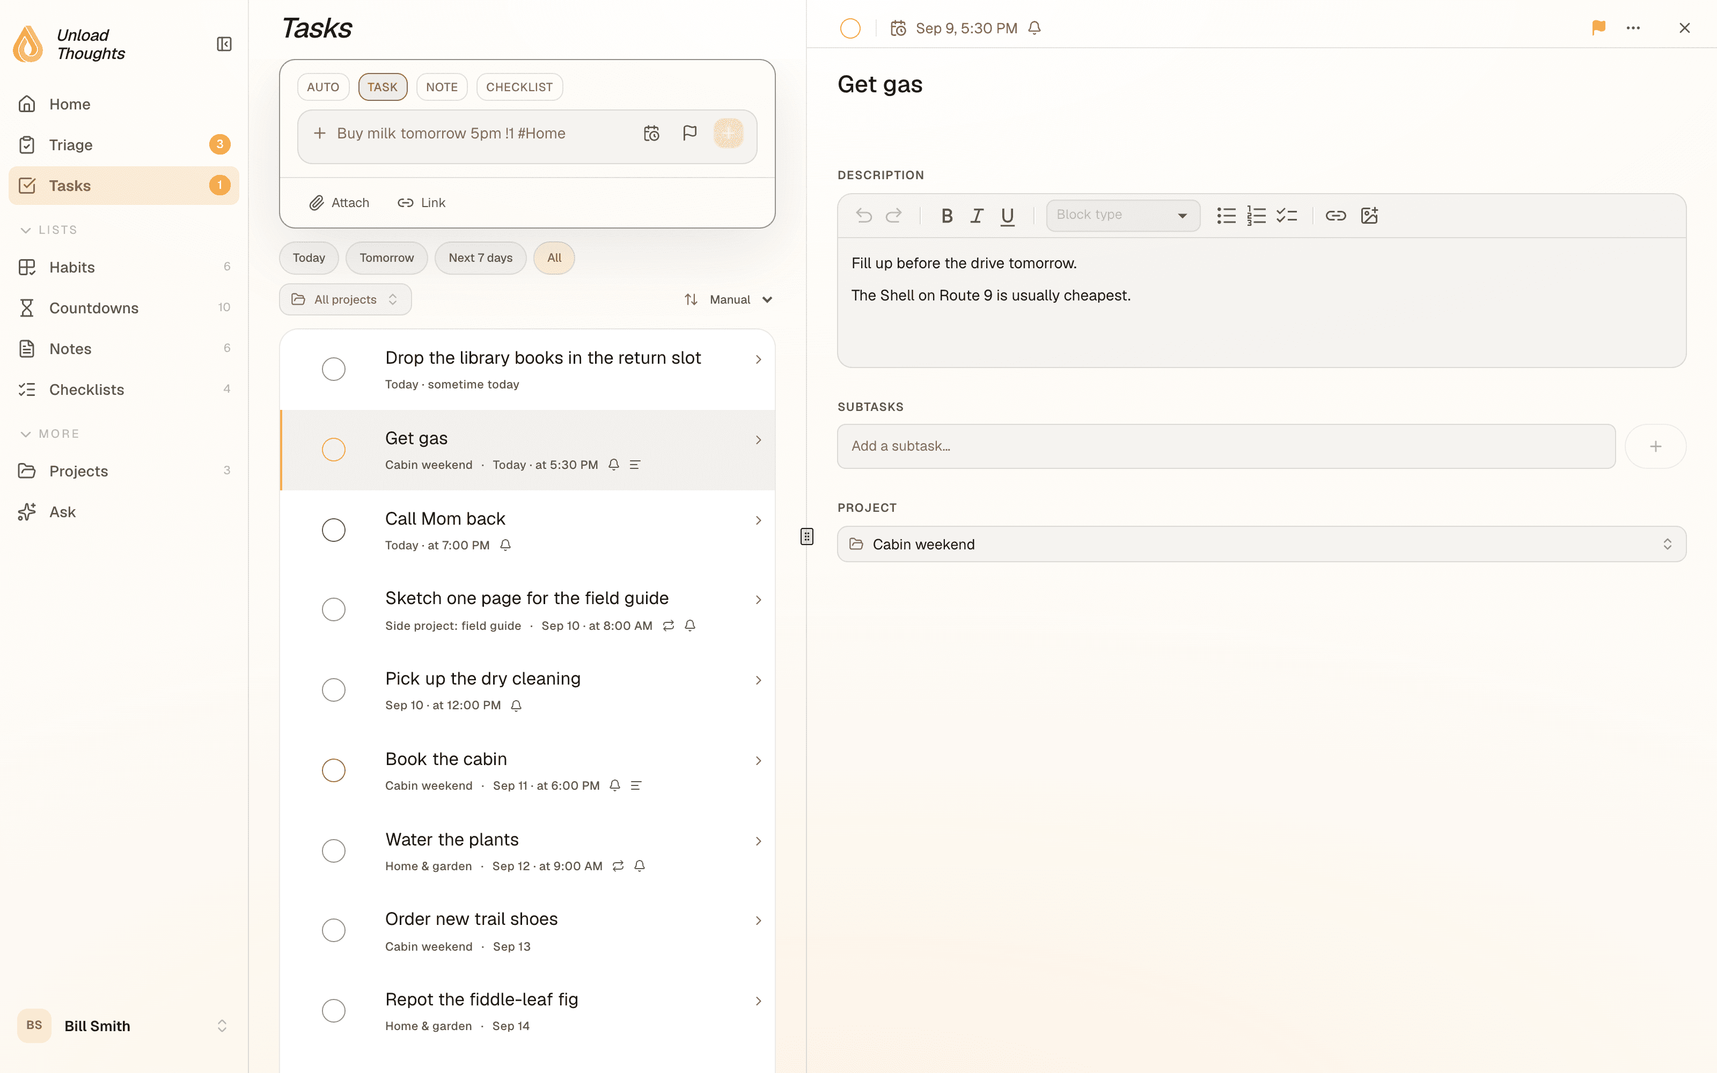Screen dimensions: 1717x1073
Task: Click the Undo icon in description toolbar
Action: click(x=863, y=215)
